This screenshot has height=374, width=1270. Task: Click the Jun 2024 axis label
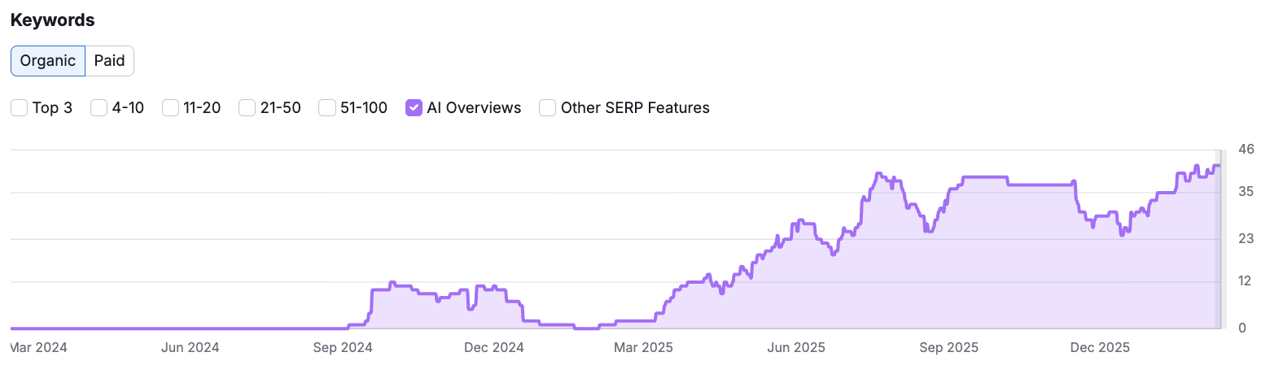(190, 348)
